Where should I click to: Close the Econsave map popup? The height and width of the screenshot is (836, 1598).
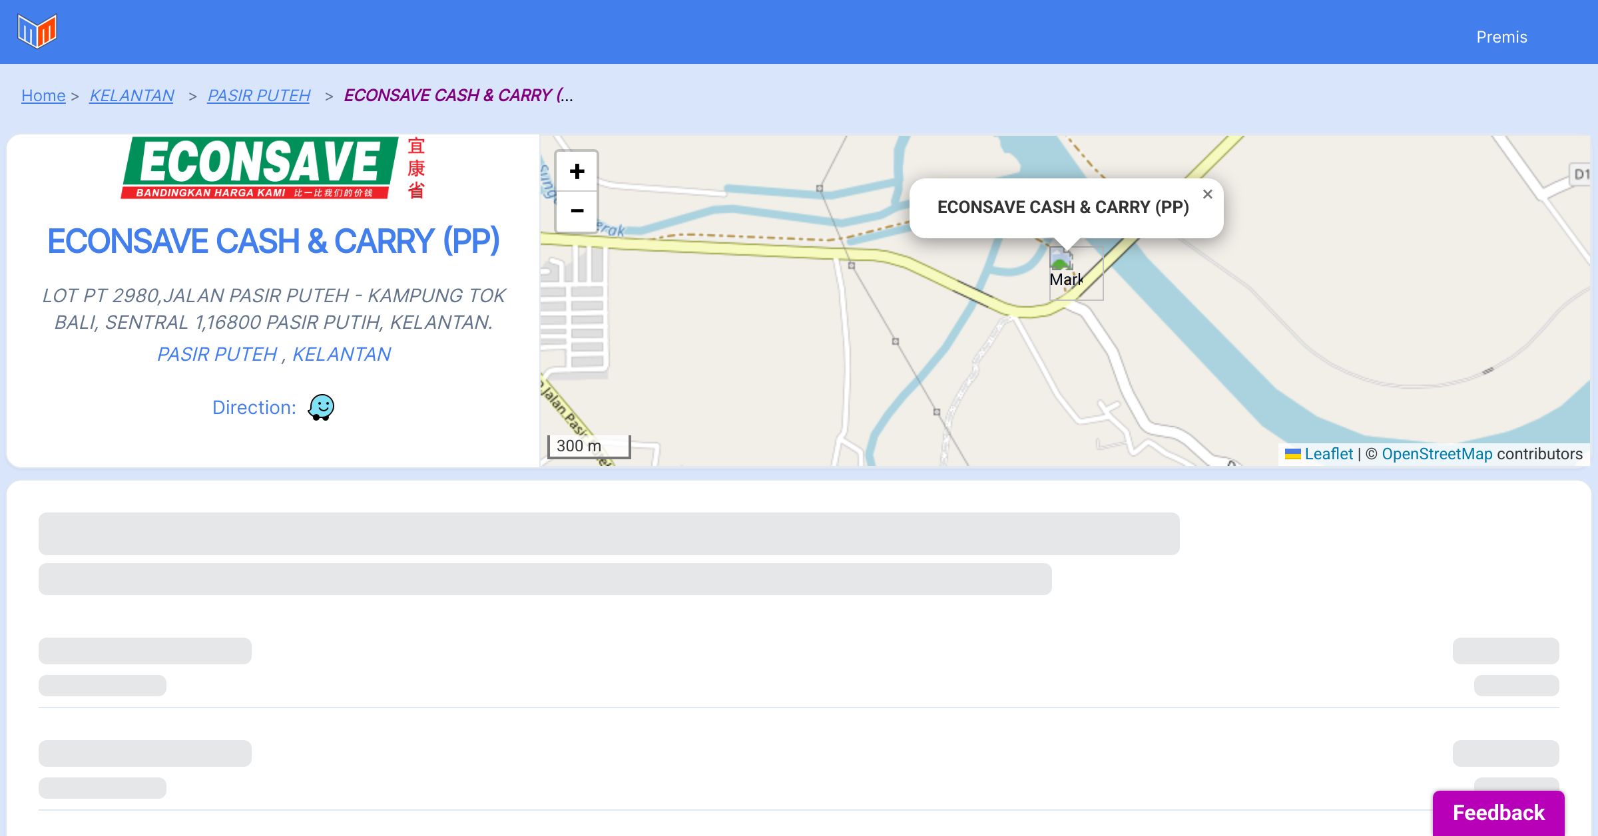[1207, 194]
